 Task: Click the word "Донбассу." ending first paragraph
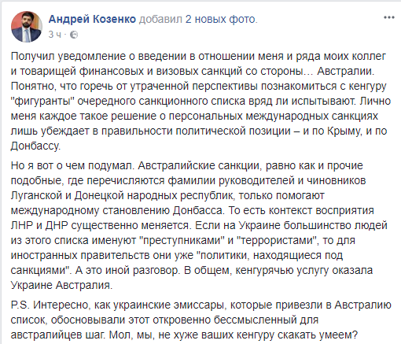(35, 146)
